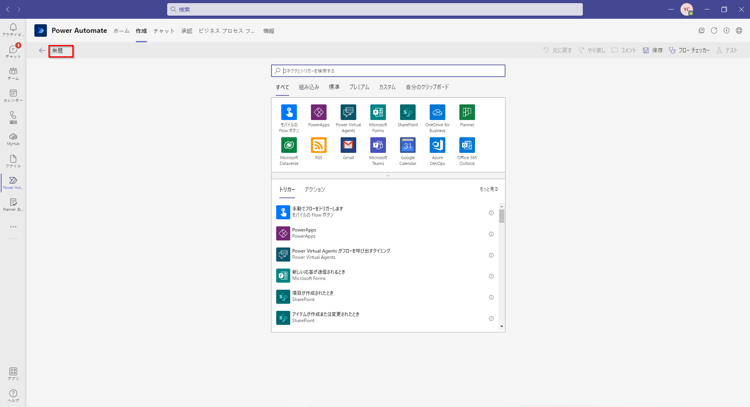Select the PowerApps connector icon
The width and height of the screenshot is (750, 407).
pos(319,112)
